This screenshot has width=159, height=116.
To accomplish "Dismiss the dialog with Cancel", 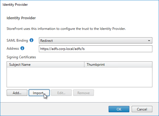I will tap(142, 109).
